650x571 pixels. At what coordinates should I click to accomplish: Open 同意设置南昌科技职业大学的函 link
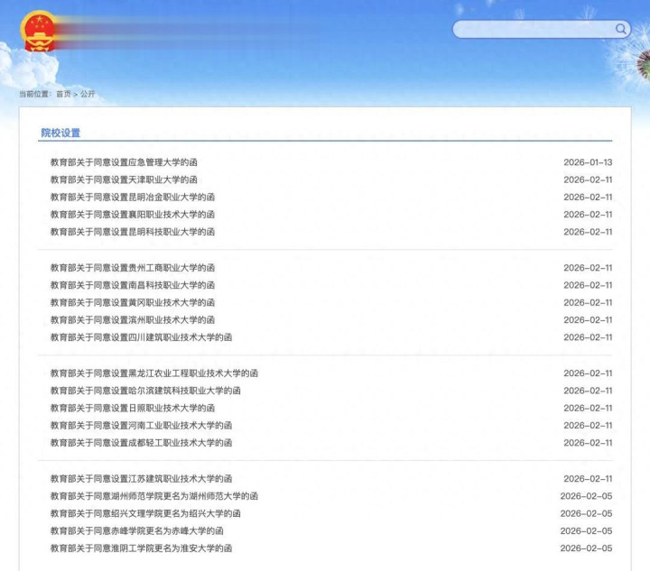(133, 285)
